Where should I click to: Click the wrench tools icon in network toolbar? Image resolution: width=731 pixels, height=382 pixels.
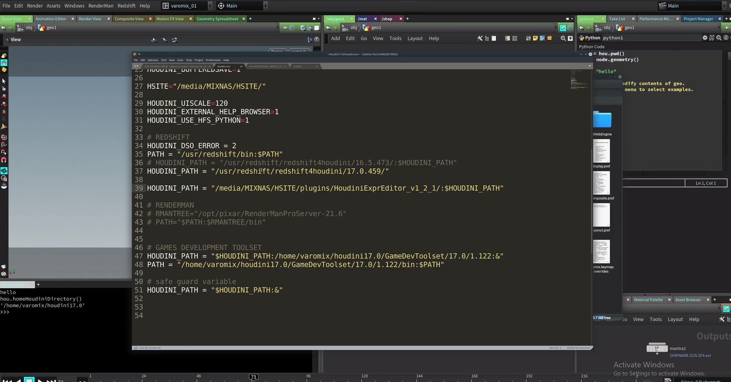(480, 38)
